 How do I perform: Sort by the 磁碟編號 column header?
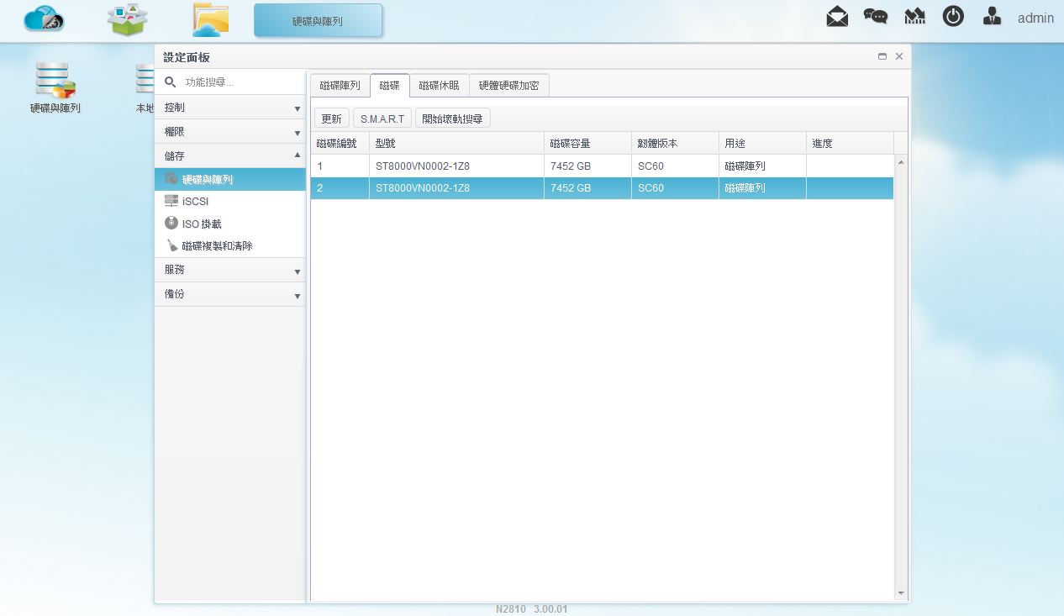tap(340, 143)
